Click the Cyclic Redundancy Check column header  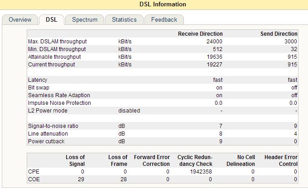pyautogui.click(x=195, y=160)
